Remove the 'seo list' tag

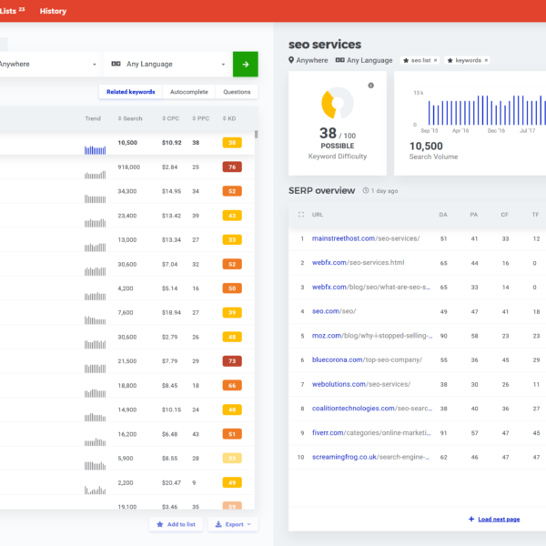[x=435, y=60]
